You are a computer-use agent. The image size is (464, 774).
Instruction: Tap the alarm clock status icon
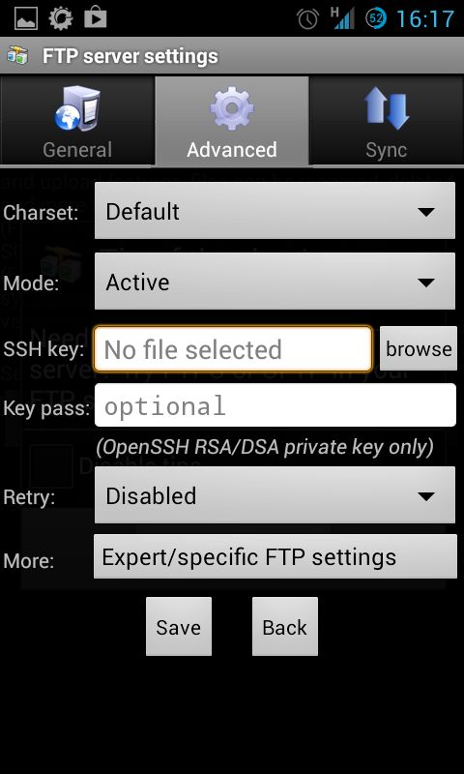[307, 19]
